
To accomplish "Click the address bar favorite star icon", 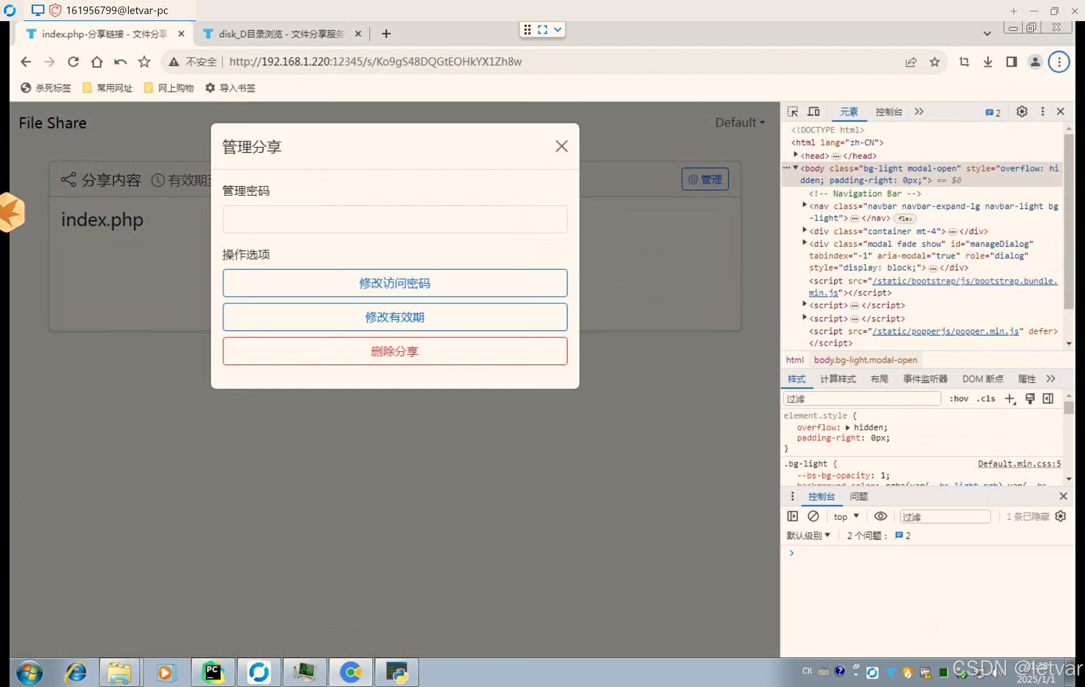I will [934, 62].
